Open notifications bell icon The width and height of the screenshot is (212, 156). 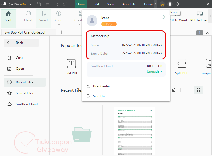point(178,4)
